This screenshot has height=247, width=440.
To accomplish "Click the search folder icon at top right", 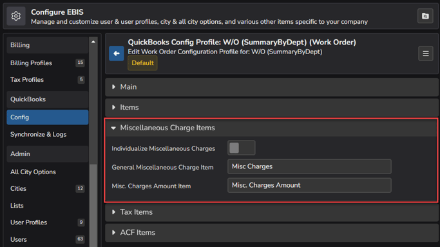I will 425,16.
